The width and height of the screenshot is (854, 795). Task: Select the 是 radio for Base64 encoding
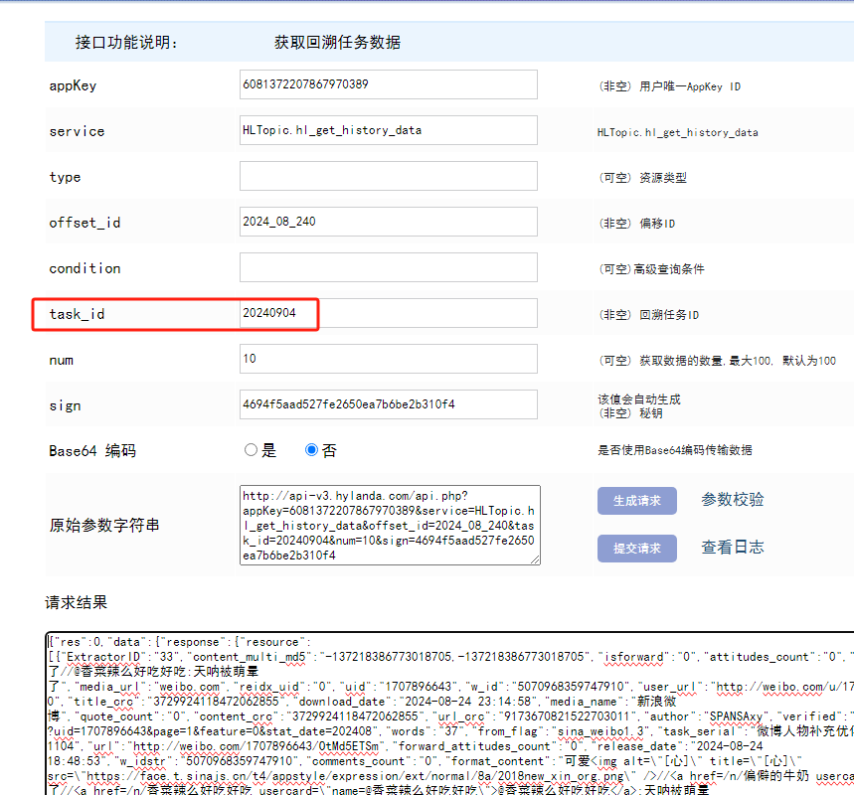tap(251, 450)
